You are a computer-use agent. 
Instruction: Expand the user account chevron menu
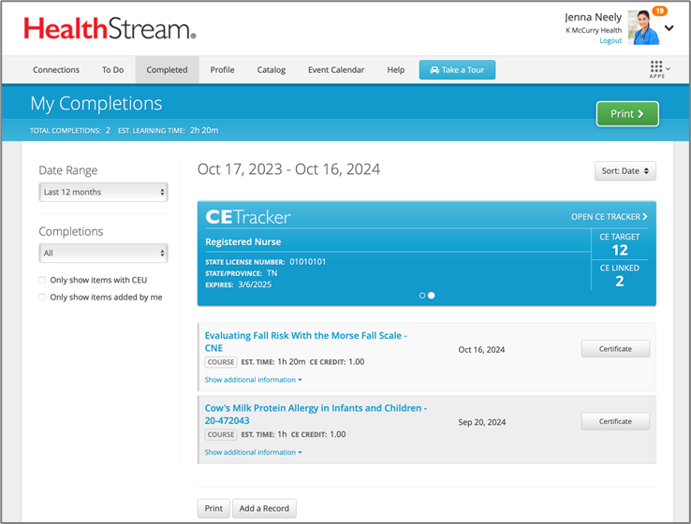click(x=669, y=28)
